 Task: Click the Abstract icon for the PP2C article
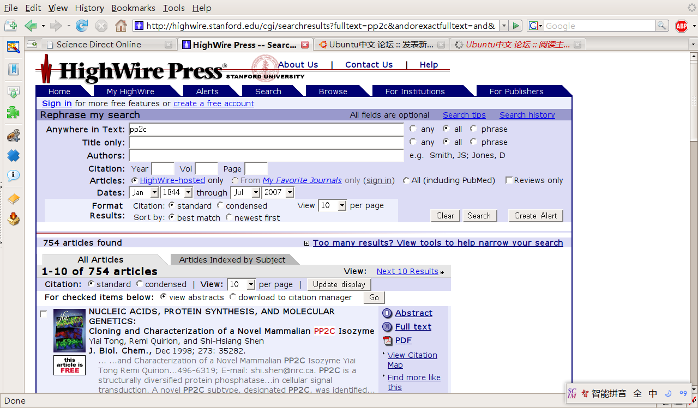click(x=387, y=313)
